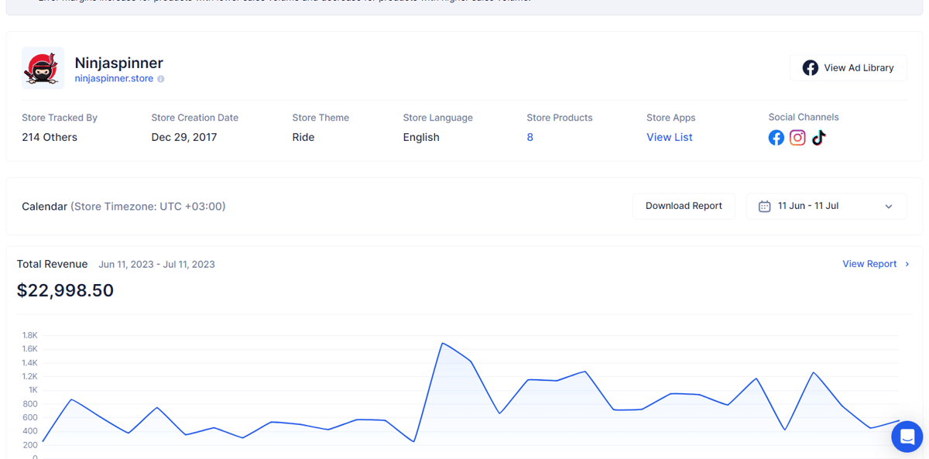This screenshot has width=929, height=459.
Task: Click the Ninjaspinner store name heading
Action: (119, 63)
